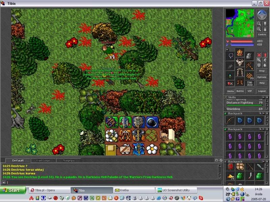
Task: Click the plate legs equipment slot
Action: [x=240, y=72]
